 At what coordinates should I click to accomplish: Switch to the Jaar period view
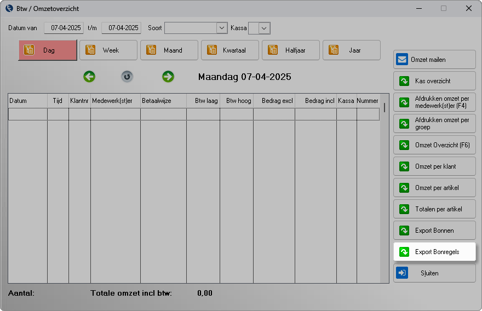pyautogui.click(x=352, y=50)
